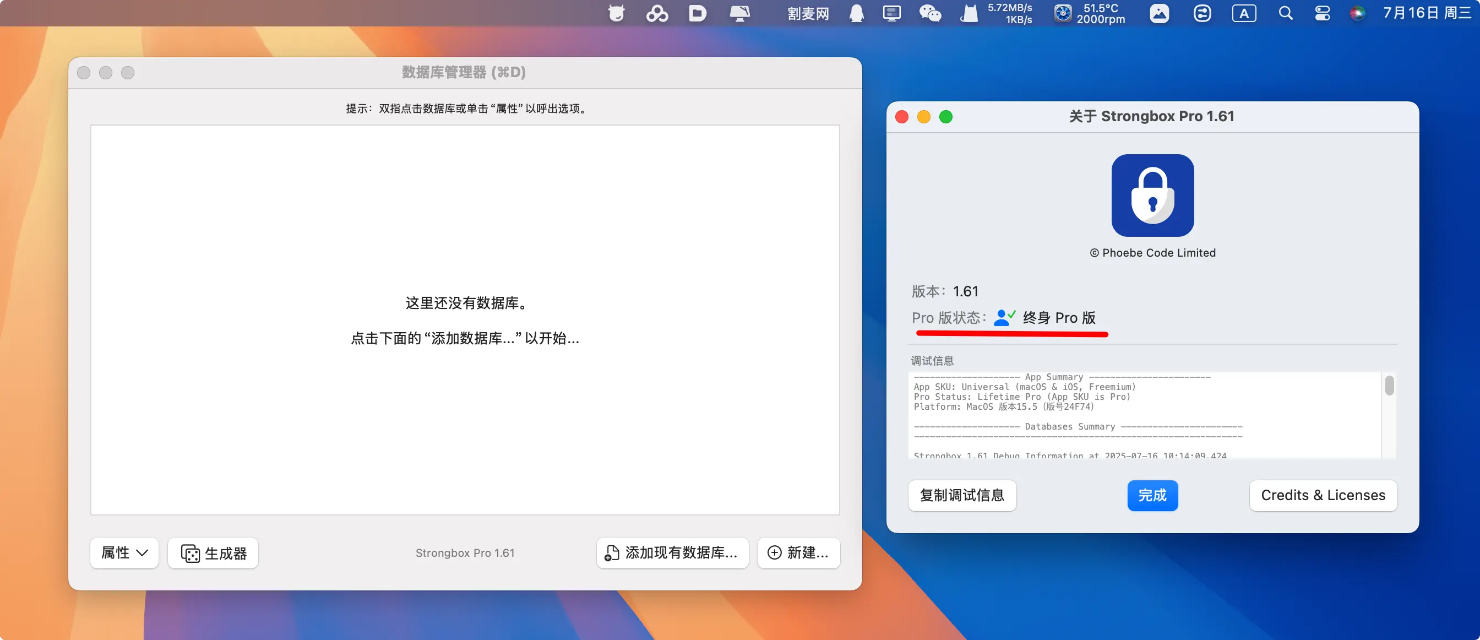Screen dimensions: 1480x640
Task: Click the Strongbox Pro 1.61 footer label
Action: click(x=465, y=552)
